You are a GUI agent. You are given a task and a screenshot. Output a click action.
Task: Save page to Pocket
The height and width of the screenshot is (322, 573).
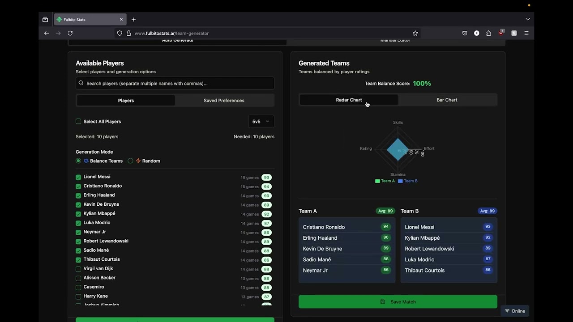[465, 33]
